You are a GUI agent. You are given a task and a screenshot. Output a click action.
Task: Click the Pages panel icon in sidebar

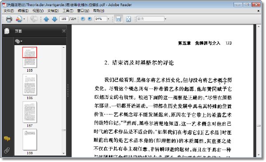coord(7,31)
